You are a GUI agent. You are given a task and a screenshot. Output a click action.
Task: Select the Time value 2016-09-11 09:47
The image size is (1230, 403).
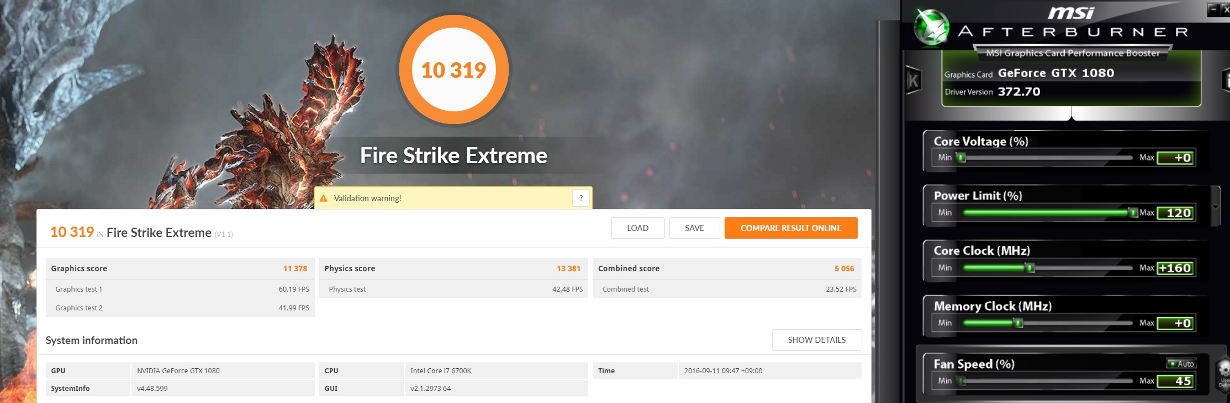723,370
